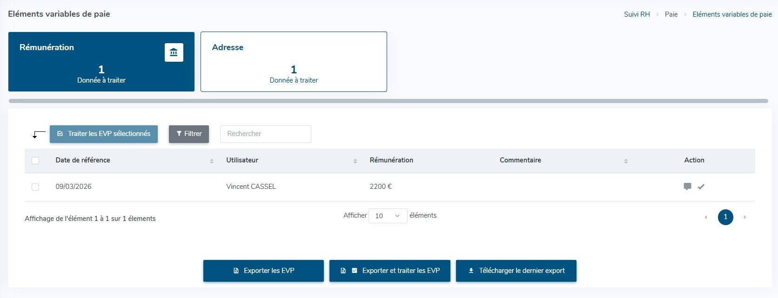Screen dimensions: 778x298
Task: Sort the Commentaire column using its arrows
Action: click(x=626, y=161)
